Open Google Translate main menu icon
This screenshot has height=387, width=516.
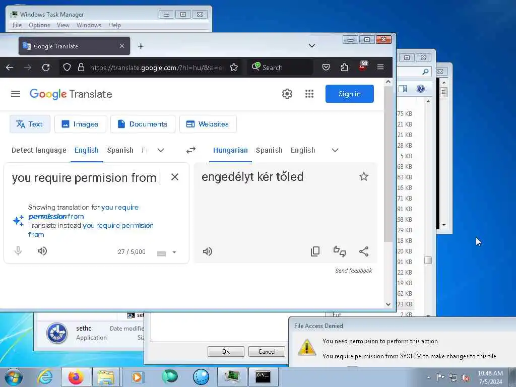coord(16,94)
